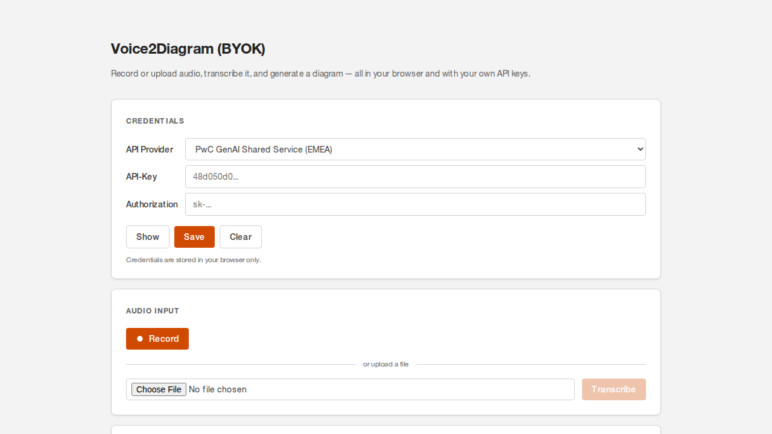The height and width of the screenshot is (434, 772).
Task: Select the API-Key label
Action: 142,177
